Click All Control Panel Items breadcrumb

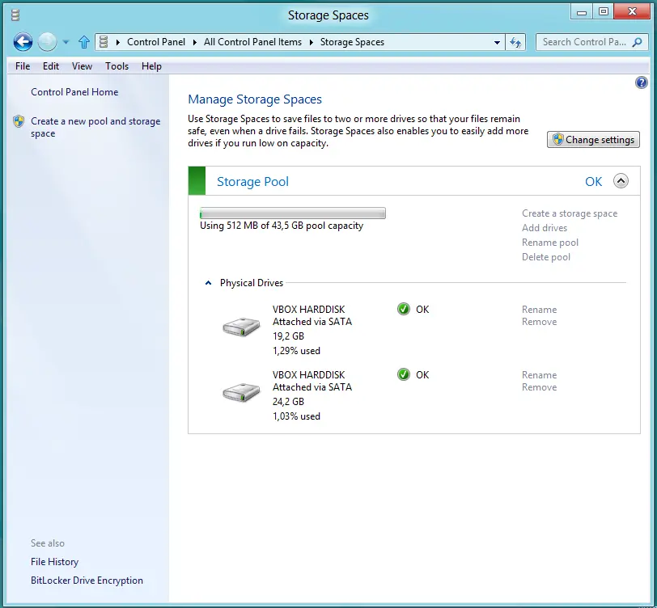click(x=252, y=42)
